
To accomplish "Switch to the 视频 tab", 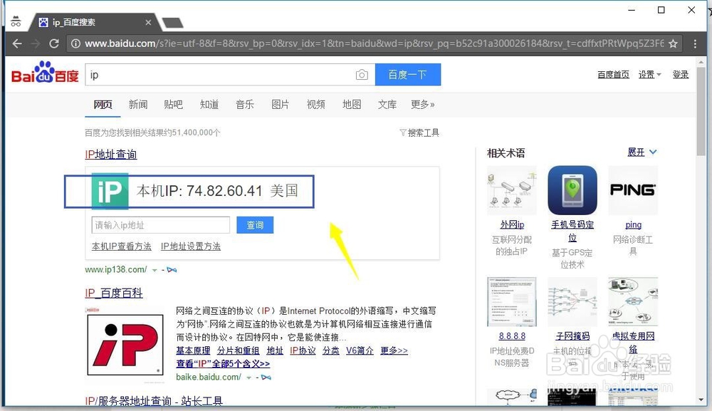I will click(316, 105).
